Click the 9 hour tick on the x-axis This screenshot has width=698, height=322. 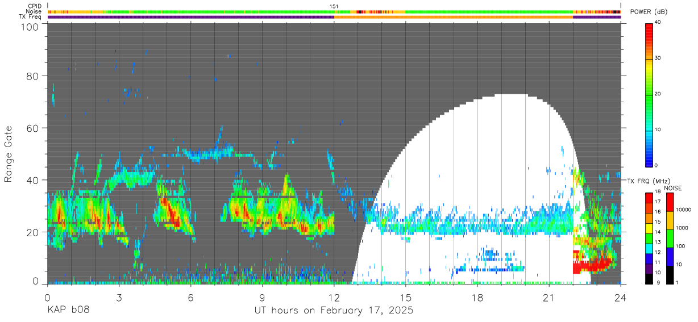click(x=263, y=297)
